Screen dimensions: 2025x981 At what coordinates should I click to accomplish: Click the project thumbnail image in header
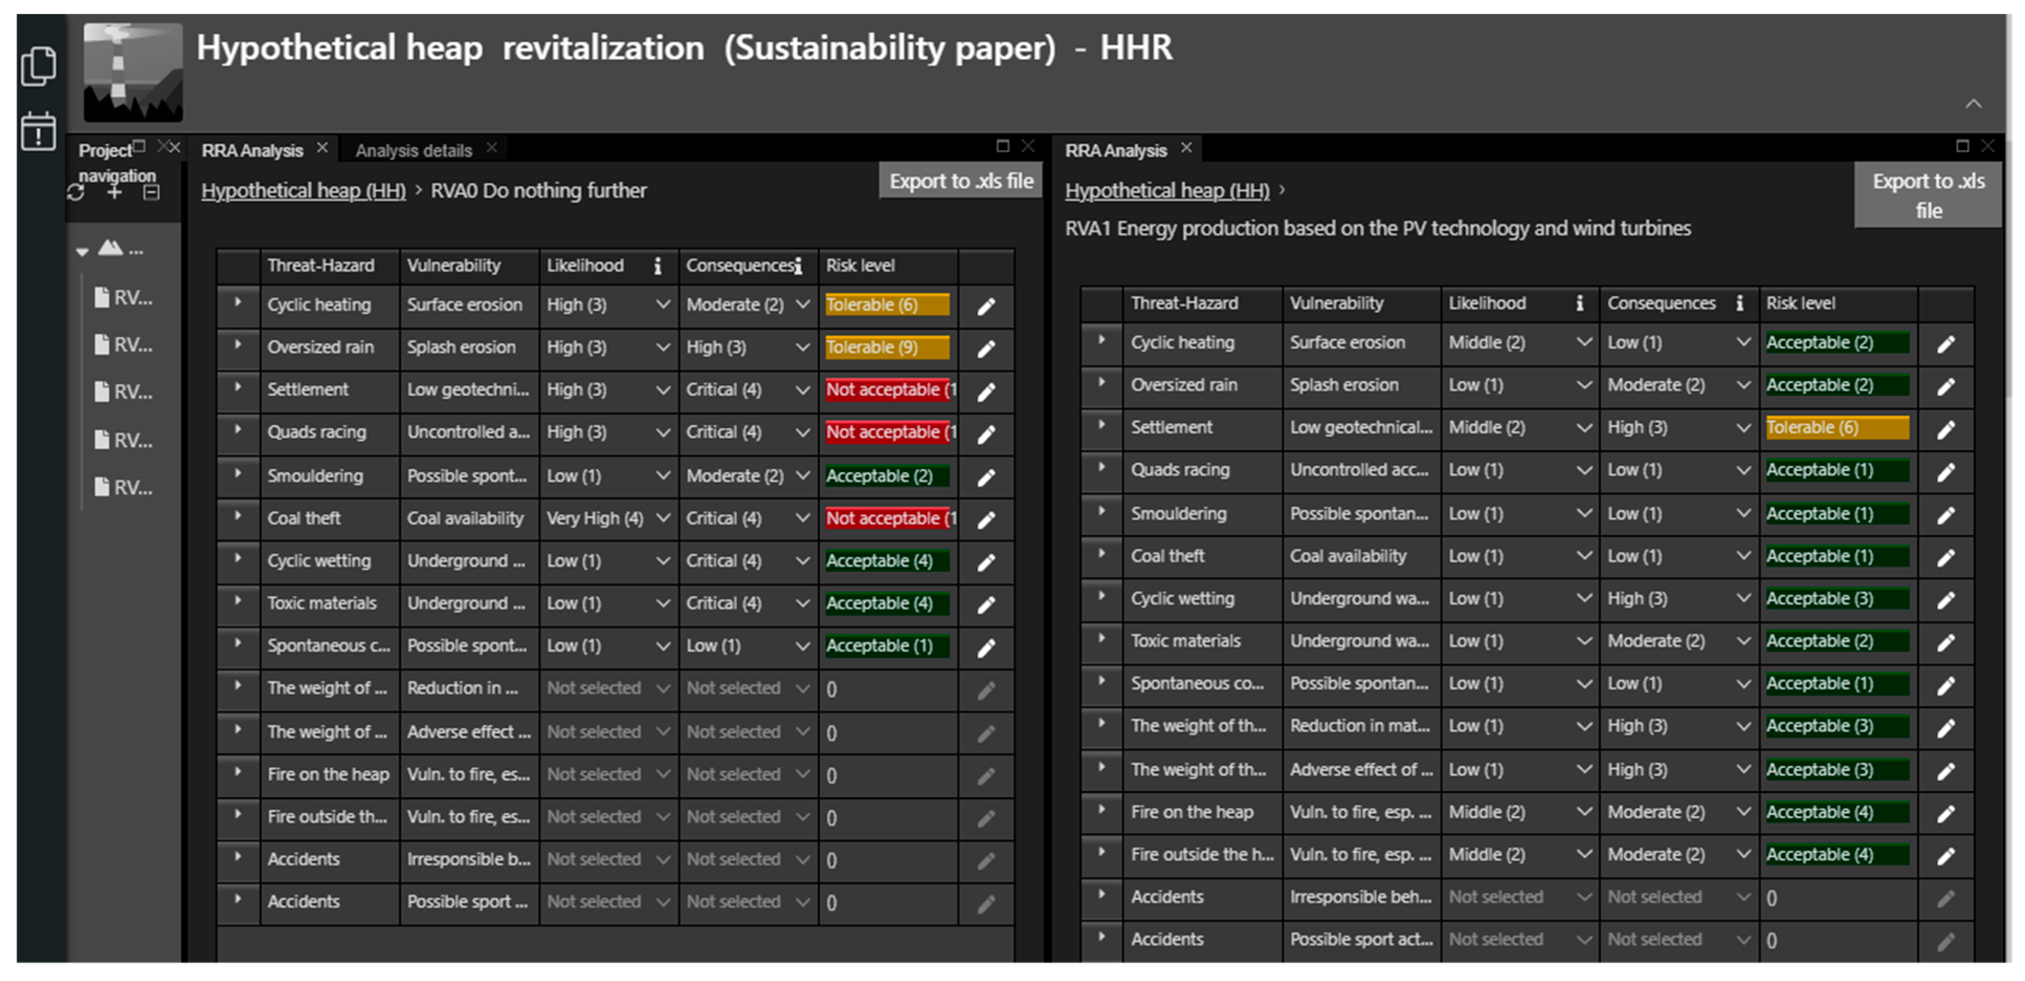133,72
